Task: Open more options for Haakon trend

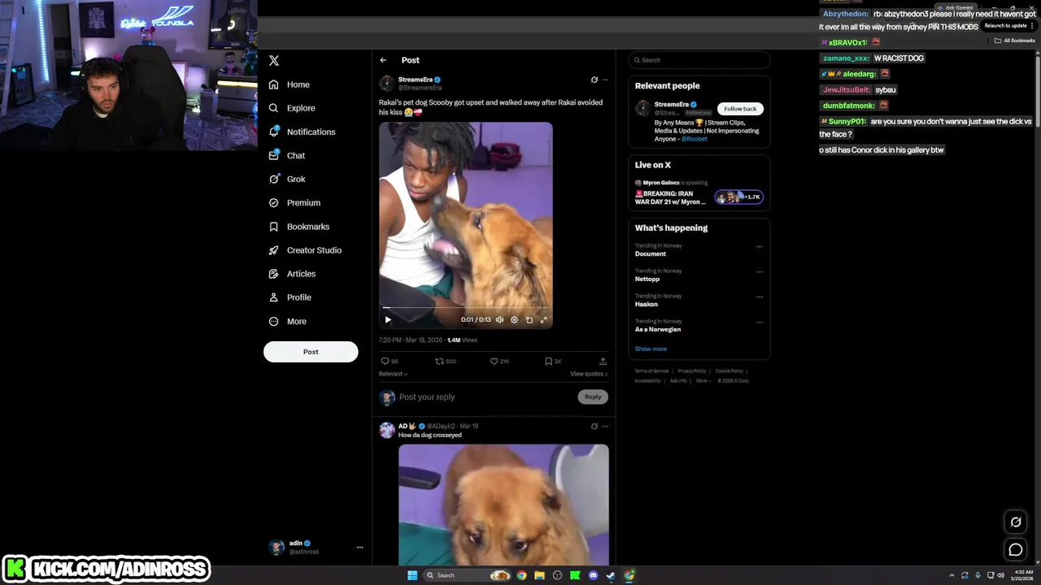Action: click(x=760, y=297)
